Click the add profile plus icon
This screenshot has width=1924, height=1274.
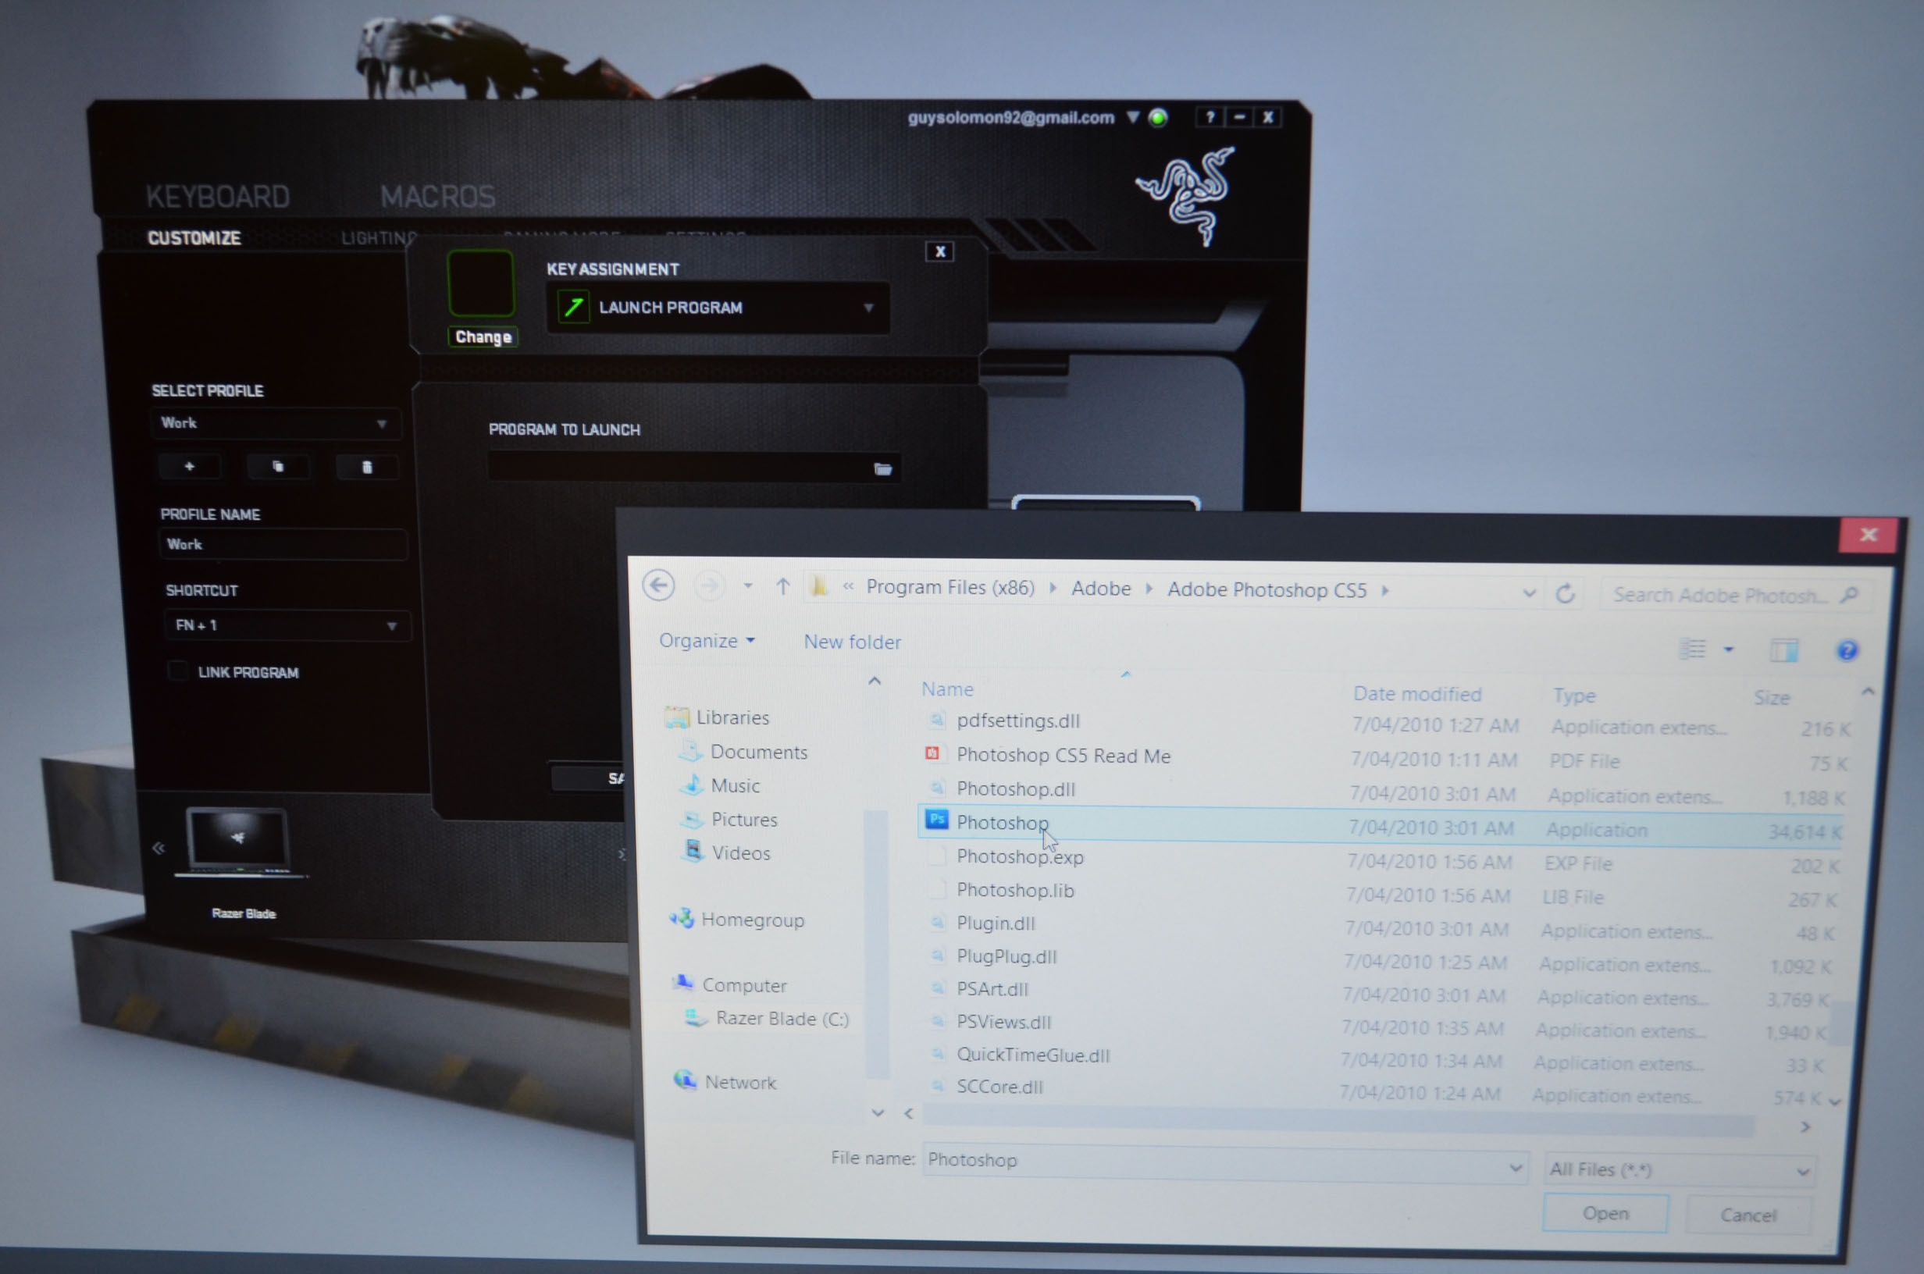coord(189,466)
